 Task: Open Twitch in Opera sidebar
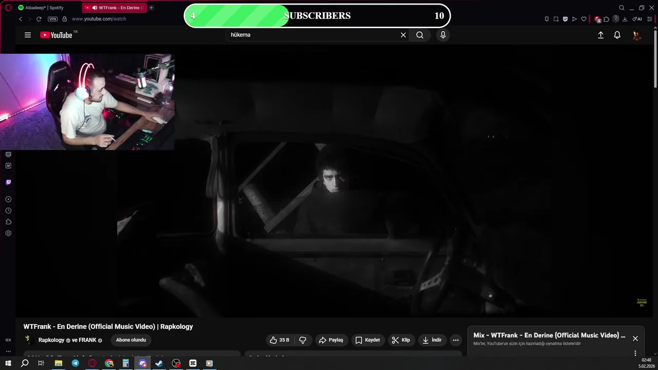click(x=8, y=182)
